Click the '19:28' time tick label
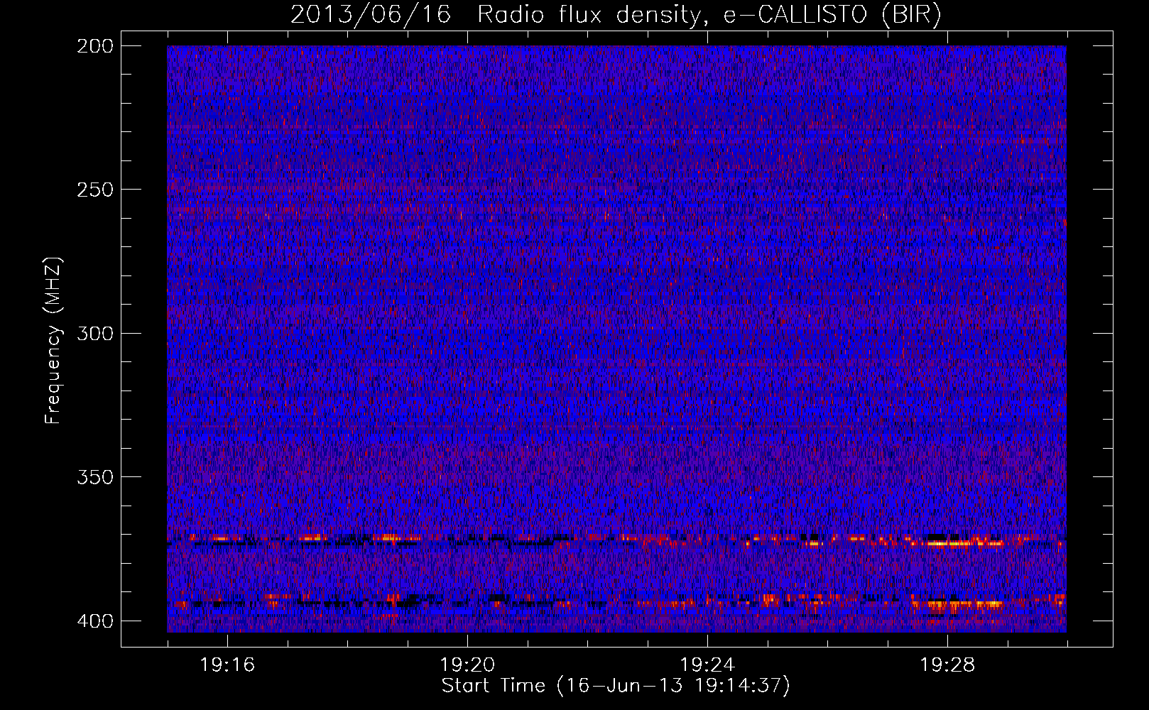This screenshot has width=1149, height=710. tap(947, 665)
